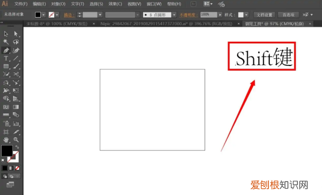
Task: Swap fill and stroke colors
Action: coord(17,147)
